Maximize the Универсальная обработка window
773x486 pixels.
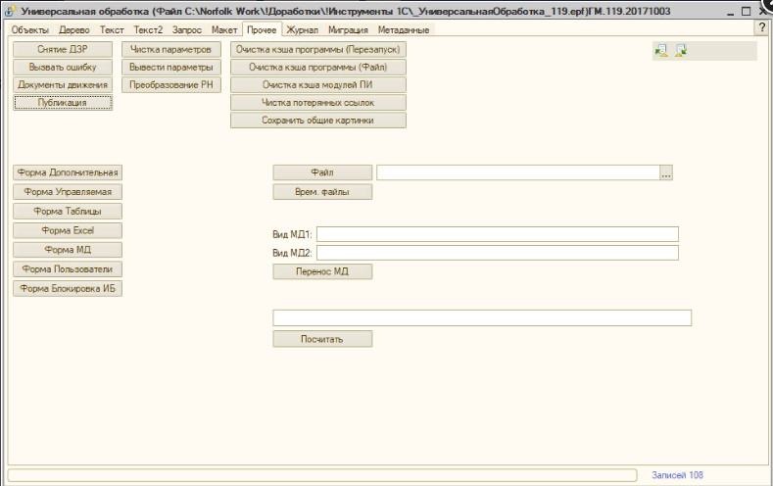coord(748,9)
